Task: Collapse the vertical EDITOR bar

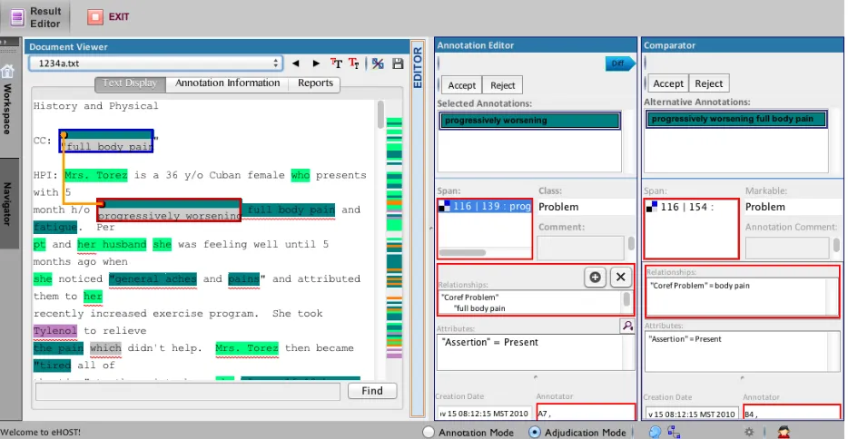Action: (418, 229)
